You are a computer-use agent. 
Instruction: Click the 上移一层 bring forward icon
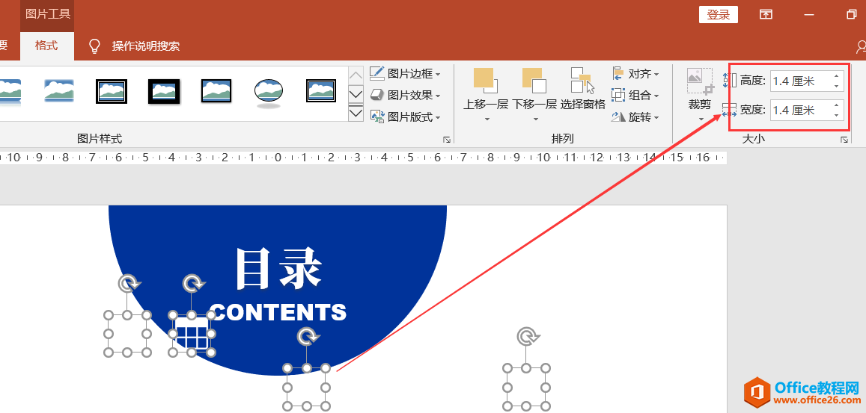tap(486, 81)
